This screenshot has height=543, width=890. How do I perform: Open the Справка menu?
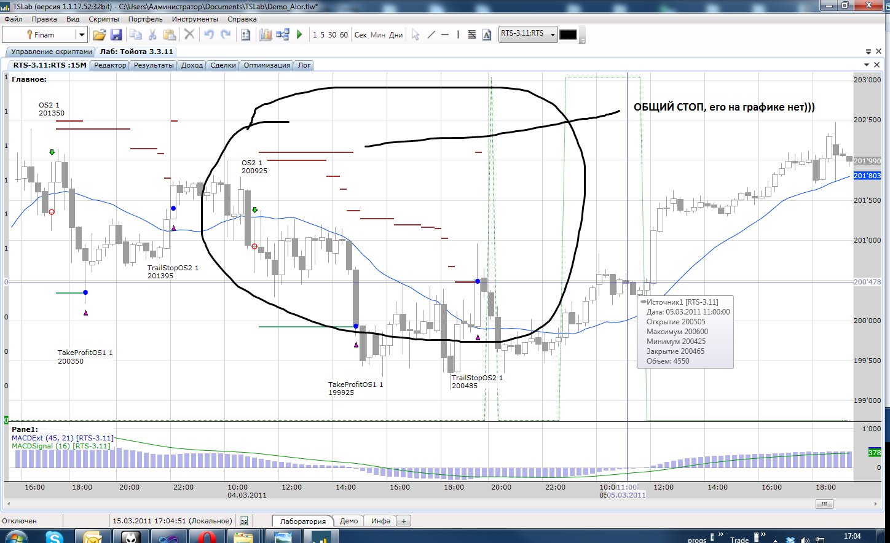click(242, 19)
